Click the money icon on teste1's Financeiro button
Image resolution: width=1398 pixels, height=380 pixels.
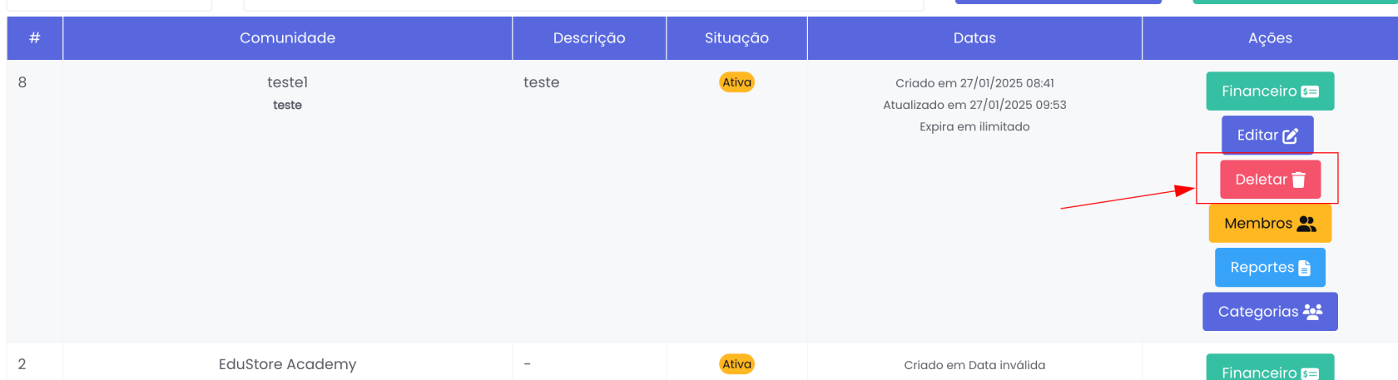pyautogui.click(x=1310, y=91)
